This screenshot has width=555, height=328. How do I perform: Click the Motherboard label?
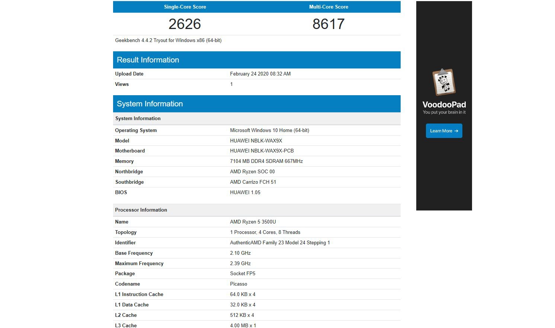[x=130, y=151]
